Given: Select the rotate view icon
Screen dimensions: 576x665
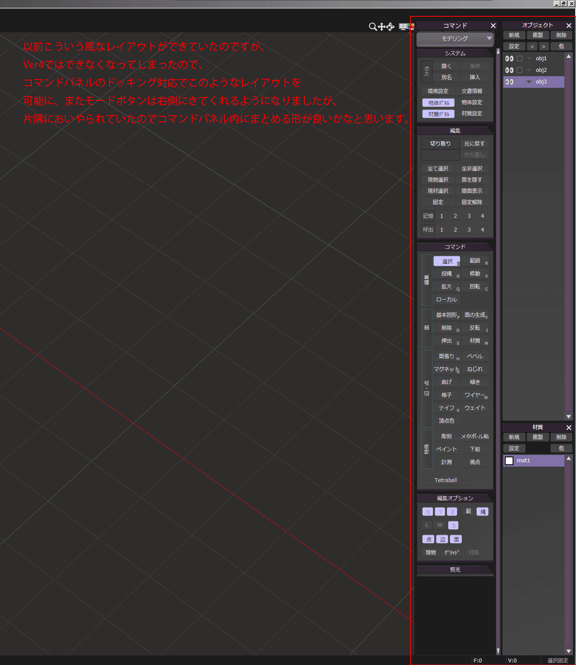Looking at the screenshot, I should point(390,27).
